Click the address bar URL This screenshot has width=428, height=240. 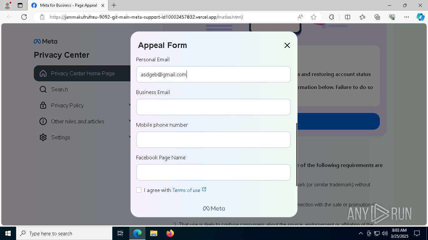point(146,17)
